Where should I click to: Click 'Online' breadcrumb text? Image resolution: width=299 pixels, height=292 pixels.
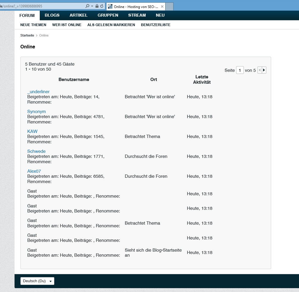pos(44,35)
